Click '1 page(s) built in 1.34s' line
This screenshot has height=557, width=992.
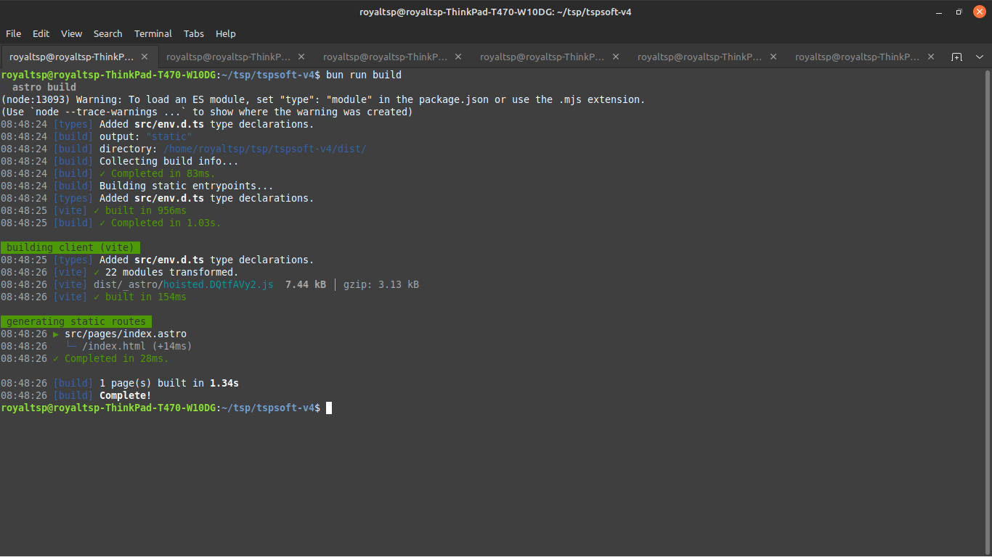[x=169, y=383]
